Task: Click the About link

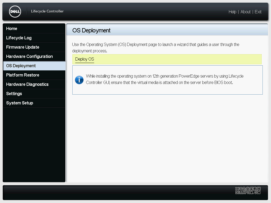Action: tap(245, 12)
